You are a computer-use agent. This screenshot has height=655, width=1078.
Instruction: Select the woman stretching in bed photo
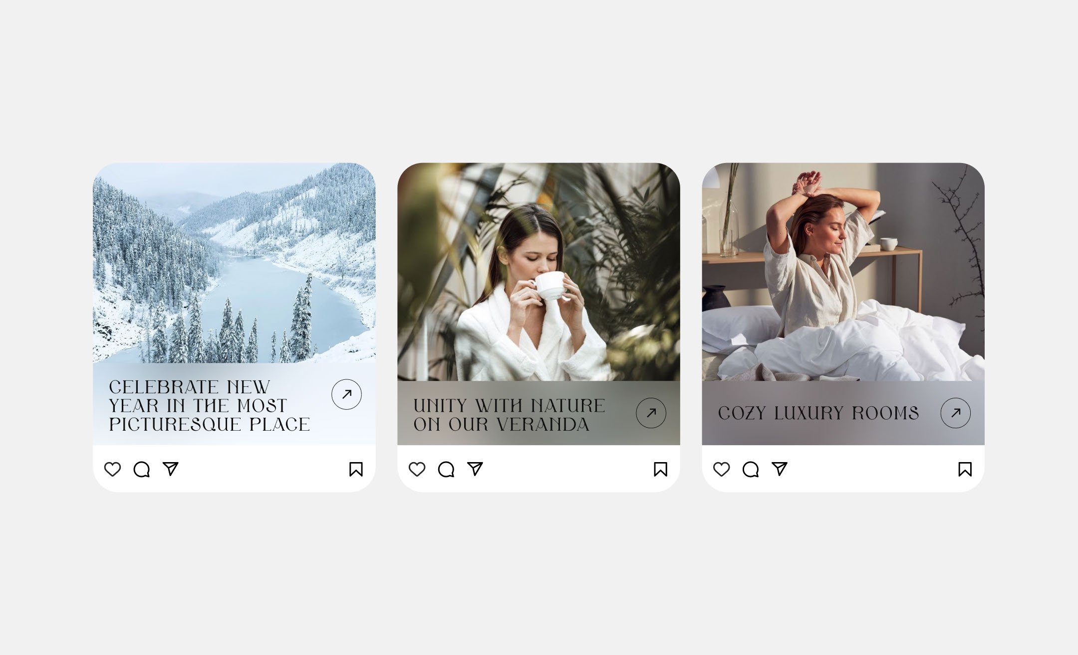[x=843, y=272]
